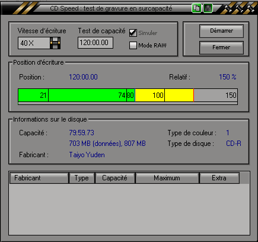Click the Fabricant value Taiyo Yuden
Screen dimensions: 258x242
pyautogui.click(x=87, y=155)
